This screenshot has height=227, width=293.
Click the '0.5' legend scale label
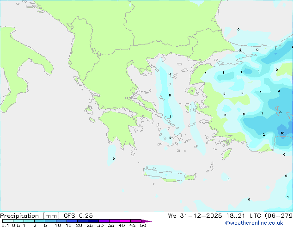point(16,225)
